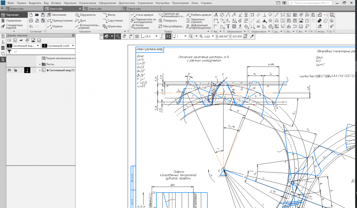Toggle visibility eye of Системный вид
Screen dimensions: 357x208
coord(10,70)
